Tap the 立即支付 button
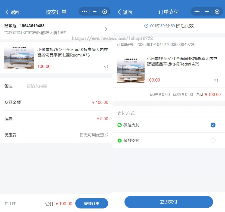This screenshot has height=212, width=225. click(x=168, y=202)
